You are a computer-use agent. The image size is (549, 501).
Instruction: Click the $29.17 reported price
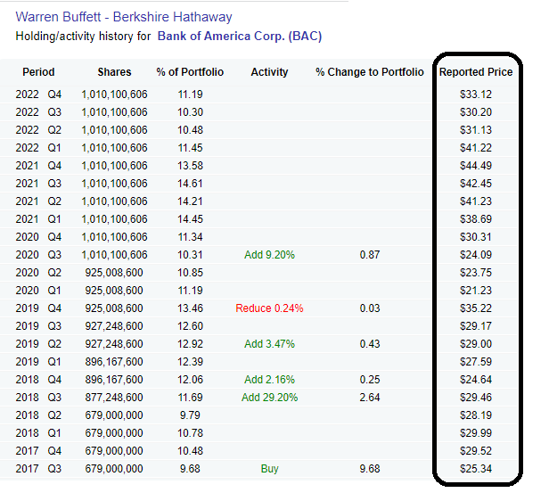(476, 326)
